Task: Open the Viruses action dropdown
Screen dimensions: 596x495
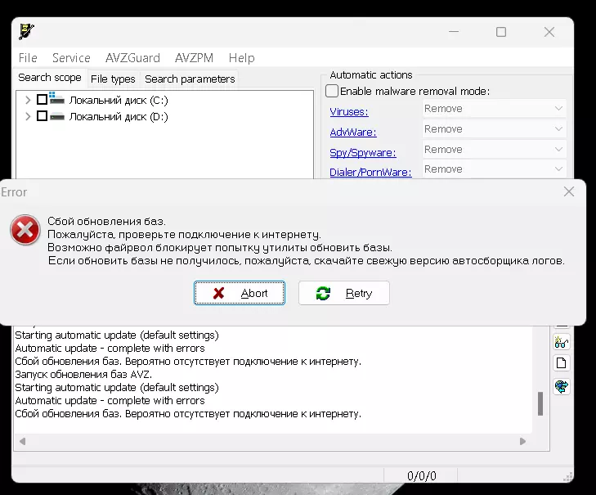Action: pyautogui.click(x=495, y=109)
